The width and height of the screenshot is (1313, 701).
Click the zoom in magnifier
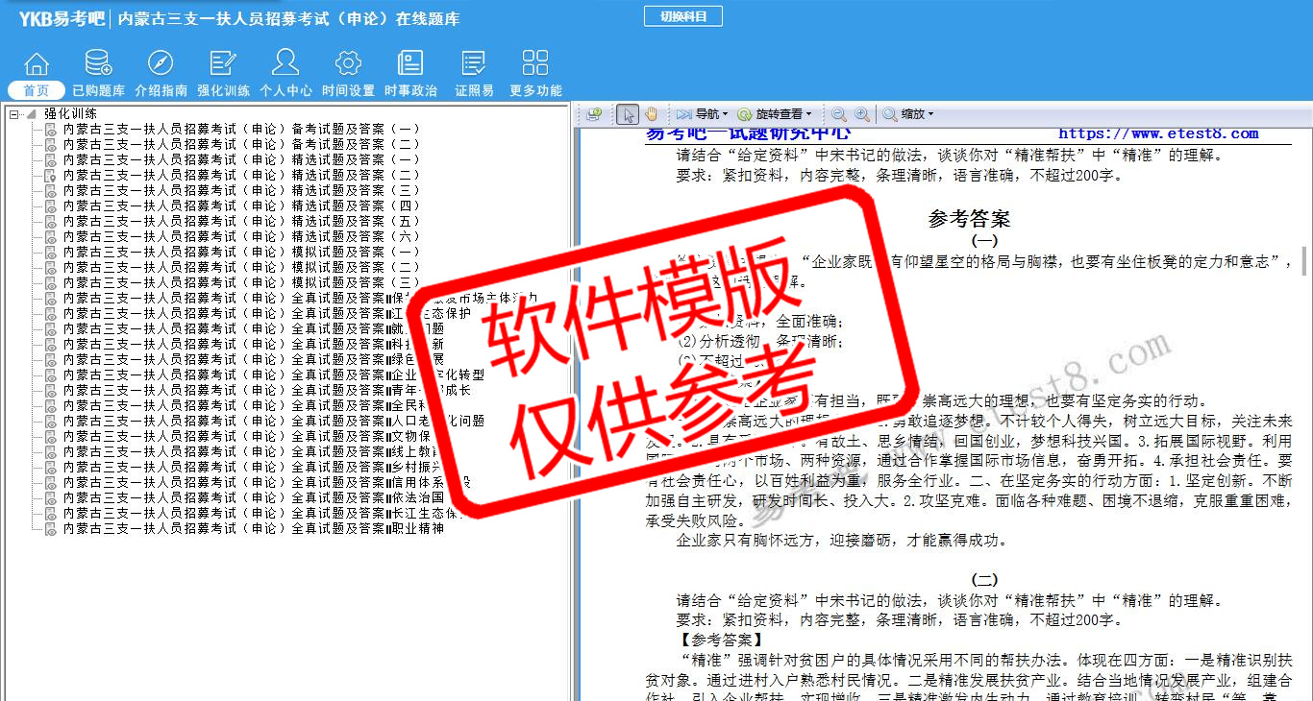click(x=862, y=114)
